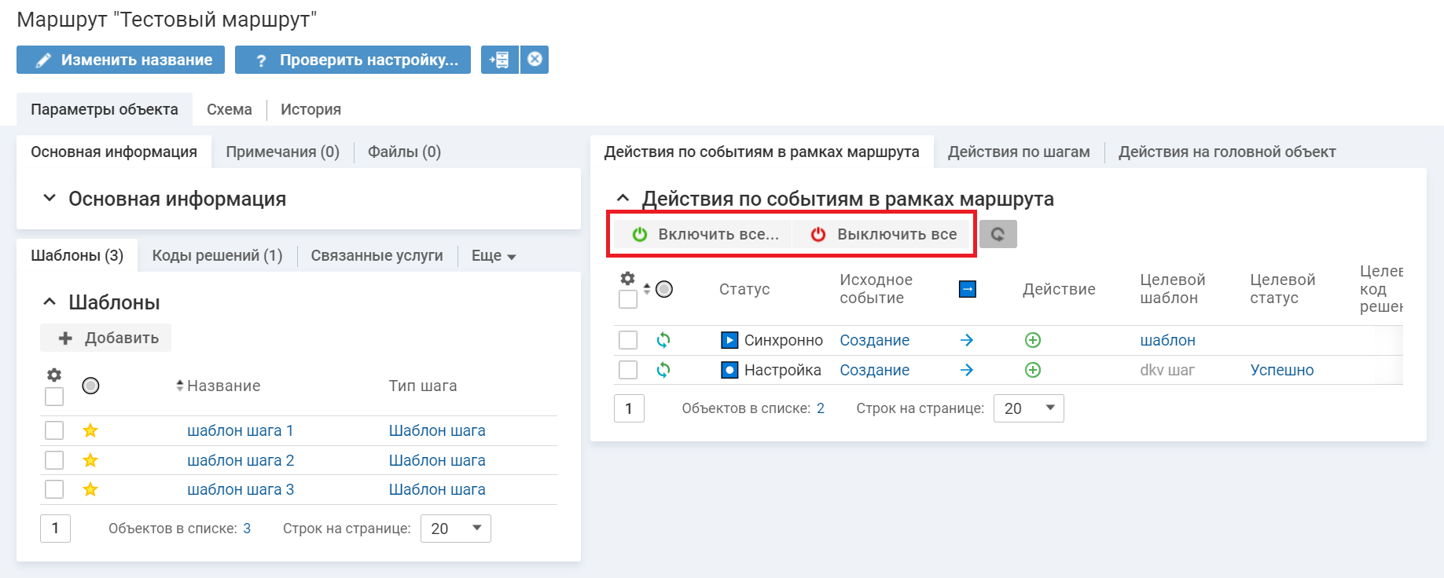Click the gray refresh icon beside Выключить все
This screenshot has width=1444, height=578.
998,234
